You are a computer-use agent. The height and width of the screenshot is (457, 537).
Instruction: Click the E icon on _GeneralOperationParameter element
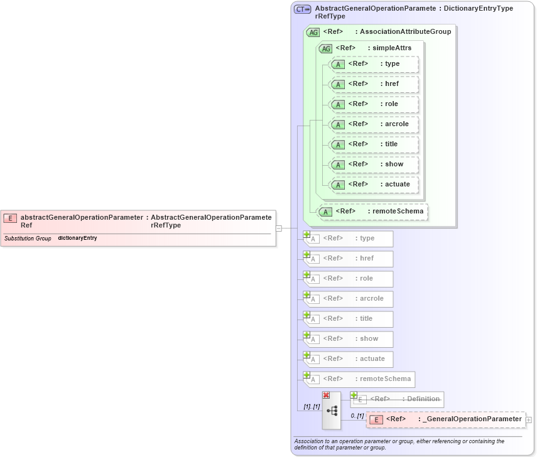[x=375, y=419]
